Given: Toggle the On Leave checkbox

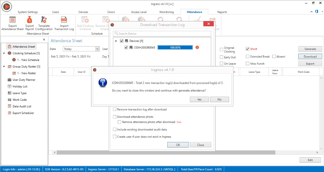Looking at the screenshot, I should (221, 63).
